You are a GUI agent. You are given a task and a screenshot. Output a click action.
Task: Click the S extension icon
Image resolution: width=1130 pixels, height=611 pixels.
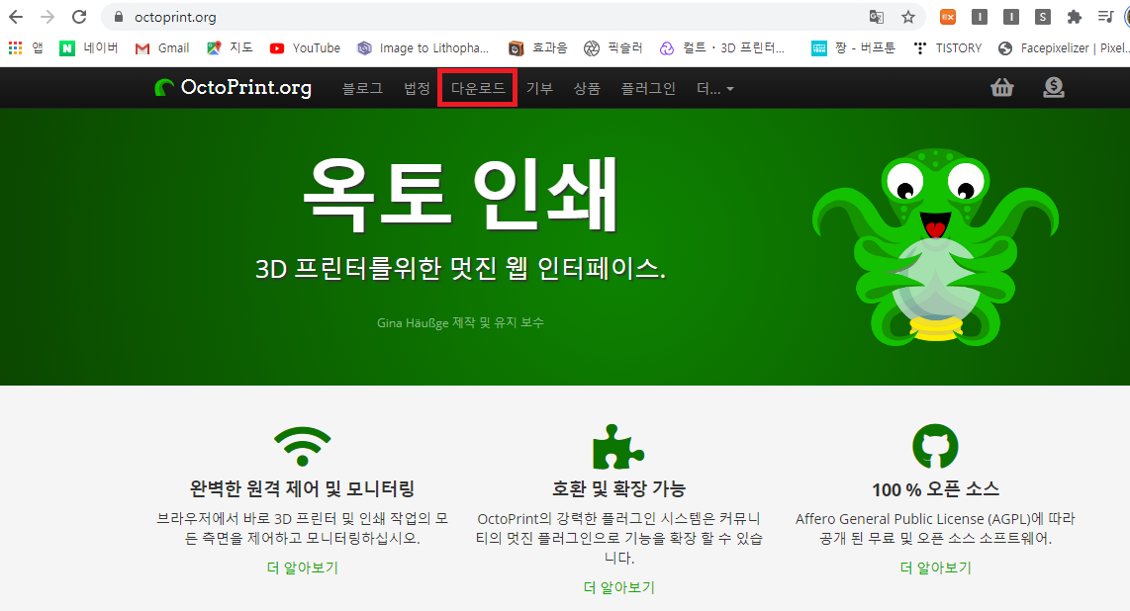point(1042,17)
